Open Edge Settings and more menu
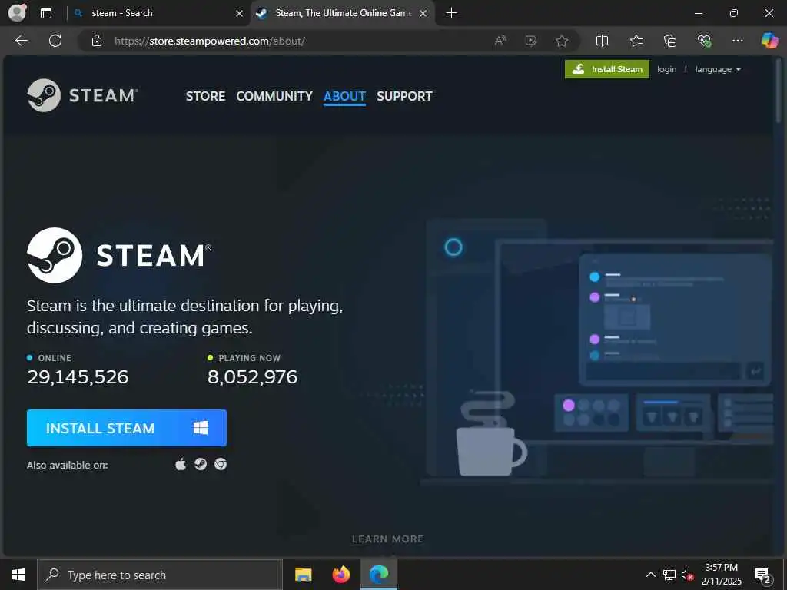 pyautogui.click(x=737, y=41)
